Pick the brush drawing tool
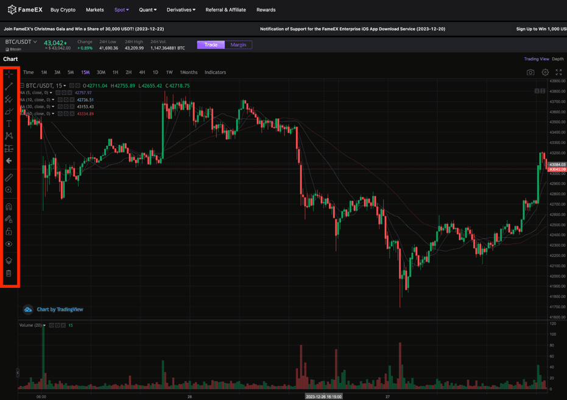This screenshot has height=400, width=567. tap(9, 112)
